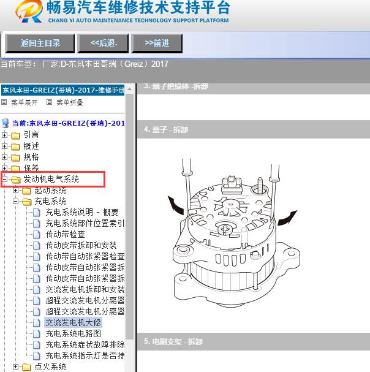Click the 返回主目录 button

coord(40,43)
